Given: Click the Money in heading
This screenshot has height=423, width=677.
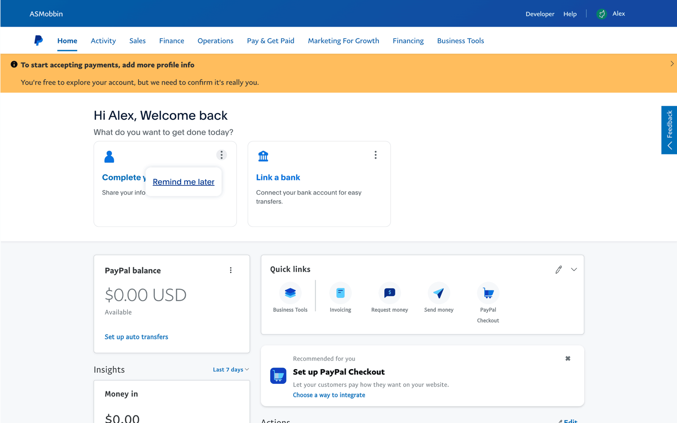Looking at the screenshot, I should [121, 394].
